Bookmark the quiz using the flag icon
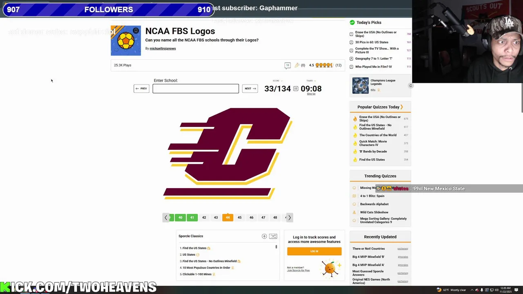 pyautogui.click(x=136, y=31)
